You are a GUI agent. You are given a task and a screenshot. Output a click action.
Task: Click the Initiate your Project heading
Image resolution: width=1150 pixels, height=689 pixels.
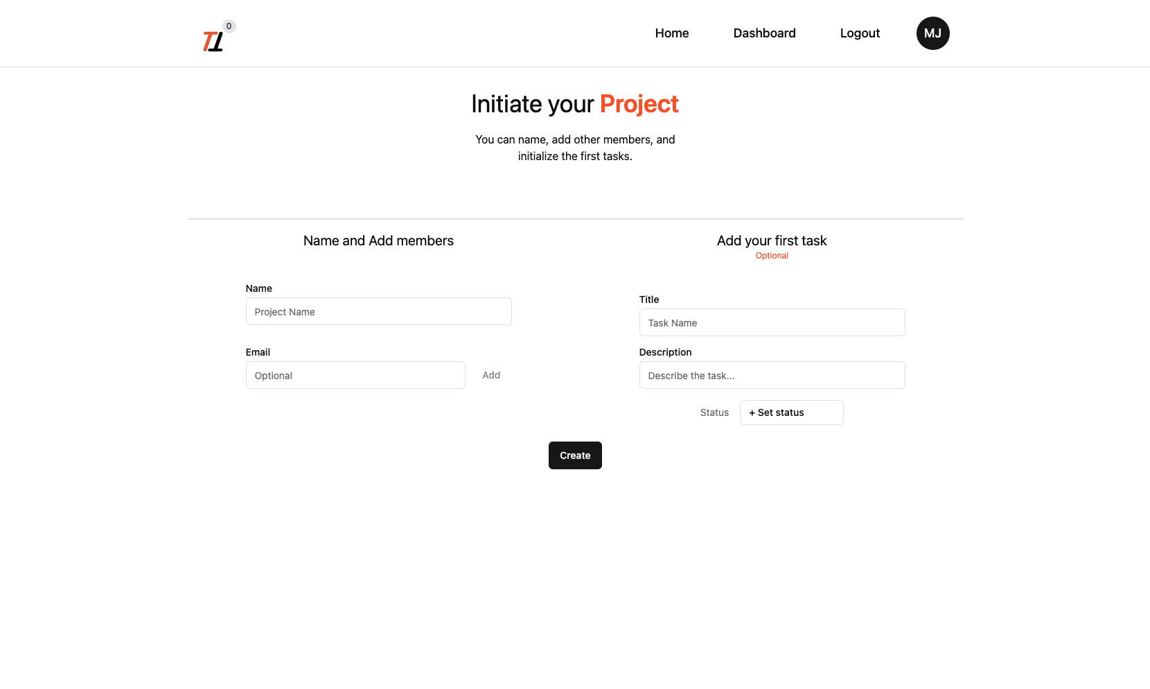[x=575, y=104]
